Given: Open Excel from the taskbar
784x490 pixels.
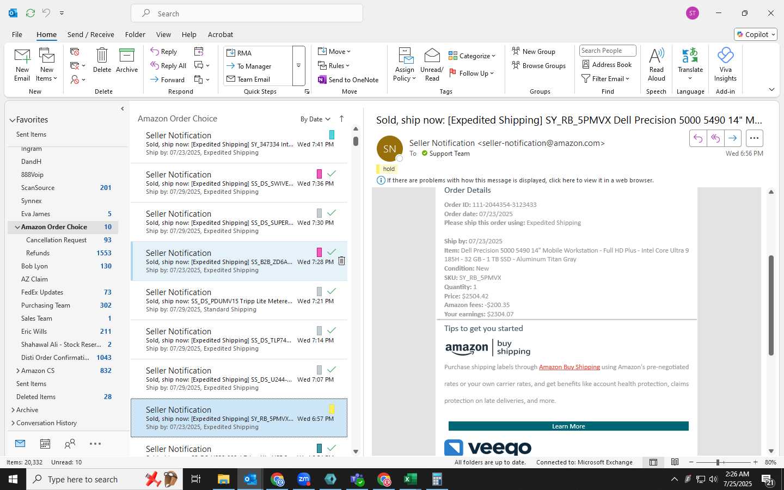Looking at the screenshot, I should [410, 479].
